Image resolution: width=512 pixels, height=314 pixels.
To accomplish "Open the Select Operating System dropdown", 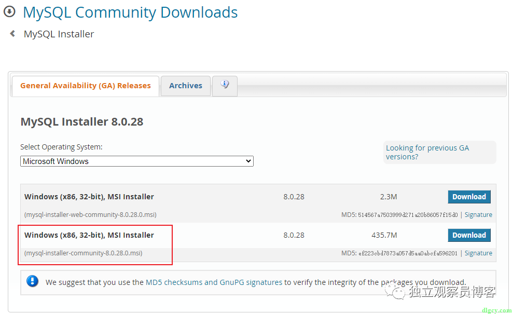I will (137, 161).
